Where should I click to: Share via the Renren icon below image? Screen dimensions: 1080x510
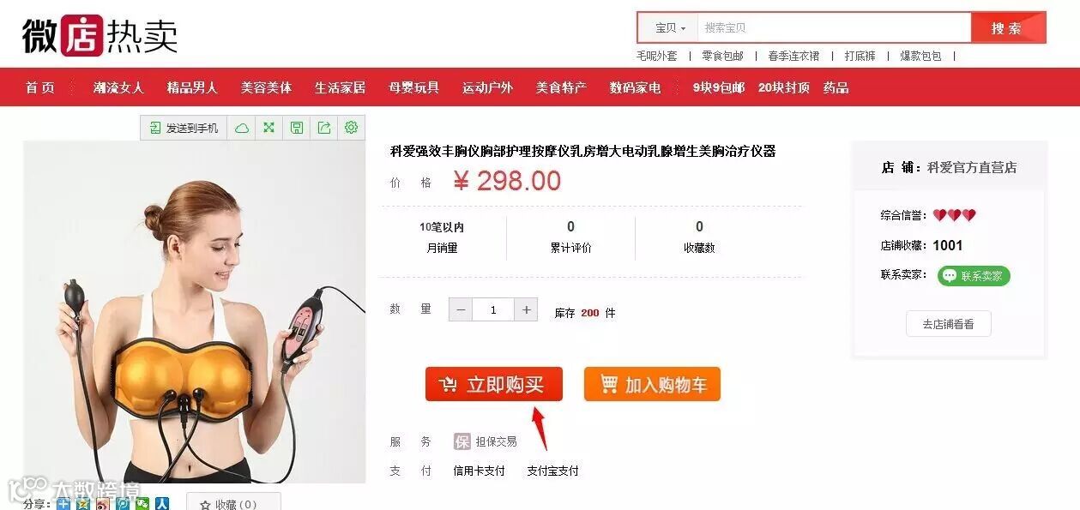point(161,504)
